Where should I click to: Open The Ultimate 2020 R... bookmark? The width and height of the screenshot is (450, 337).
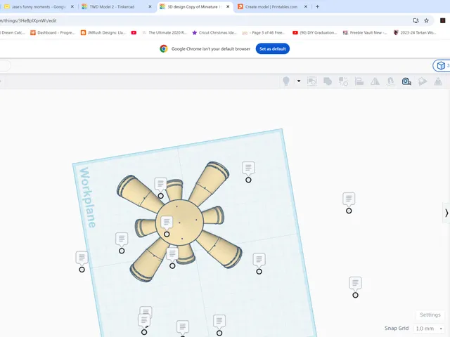point(165,33)
